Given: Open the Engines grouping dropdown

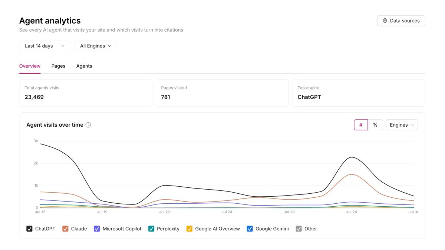Looking at the screenshot, I should point(402,125).
